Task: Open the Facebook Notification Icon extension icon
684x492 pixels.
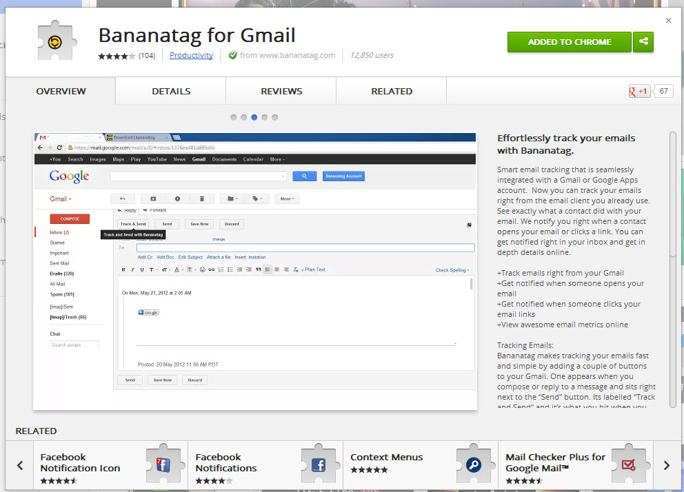Action: pos(163,464)
